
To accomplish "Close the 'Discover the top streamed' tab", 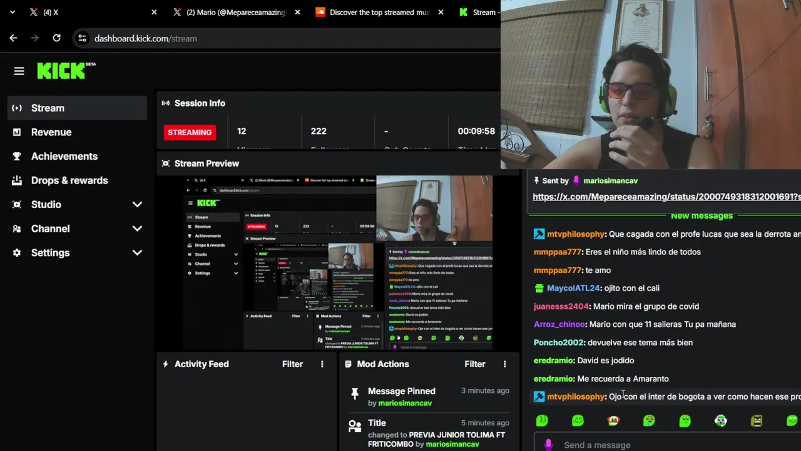I will (441, 12).
